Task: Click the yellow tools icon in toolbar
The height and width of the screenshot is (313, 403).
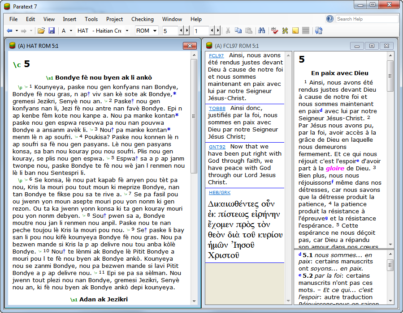Action: click(285, 31)
